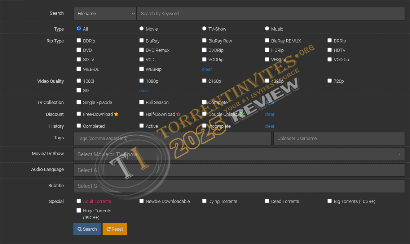The width and height of the screenshot is (410, 244).
Task: Expand the Select Movie or TV Show dropdown
Action: coord(239,154)
